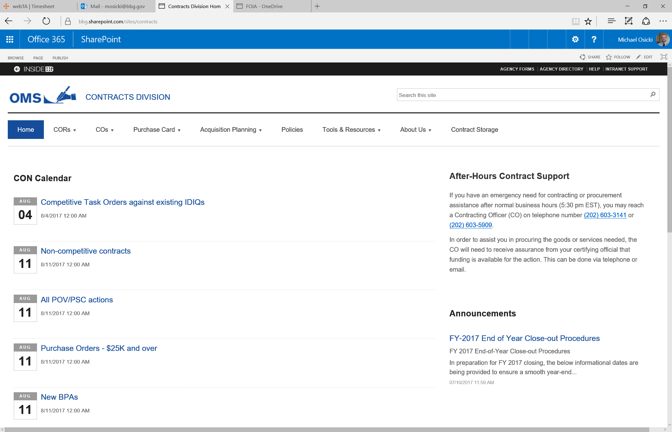Click the scroll down arrow on right

click(670, 425)
